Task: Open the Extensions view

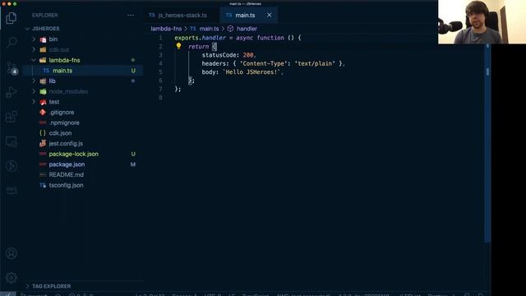Action: pyautogui.click(x=12, y=117)
